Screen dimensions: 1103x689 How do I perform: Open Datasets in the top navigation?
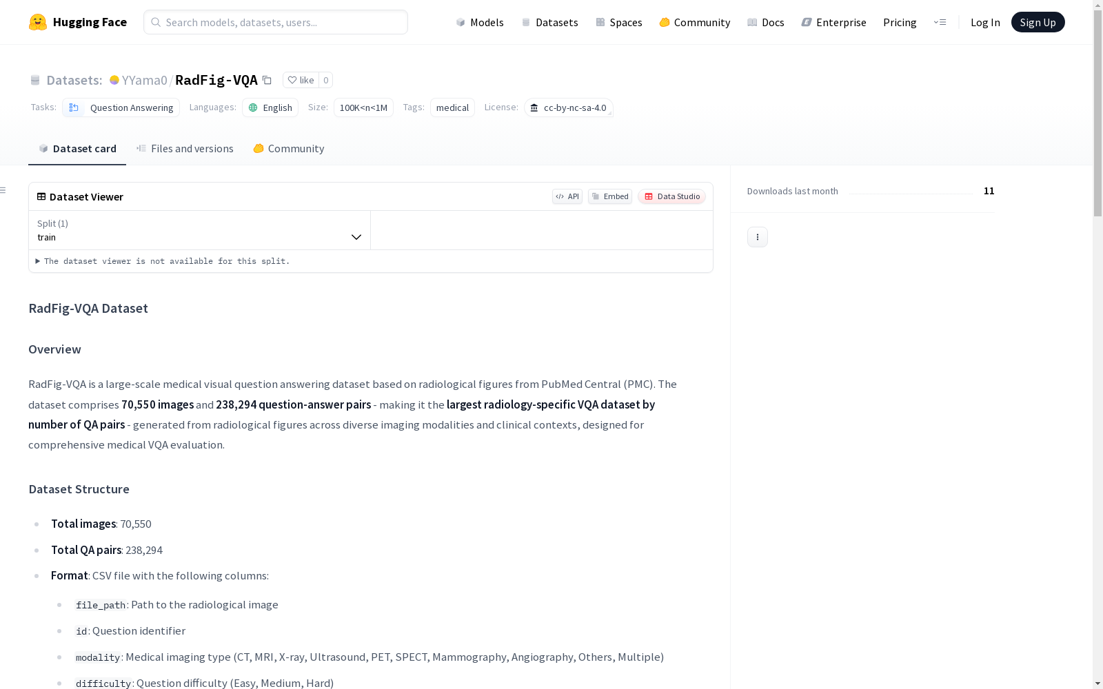pos(549,22)
